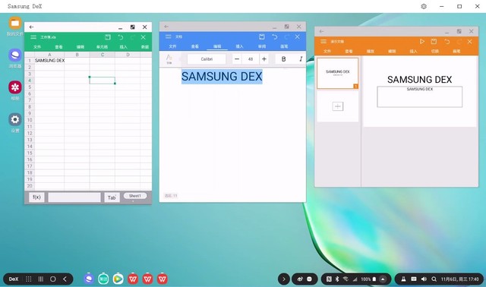The height and width of the screenshot is (287, 486).
Task: Select column B header in spreadsheet
Action: 77,55
